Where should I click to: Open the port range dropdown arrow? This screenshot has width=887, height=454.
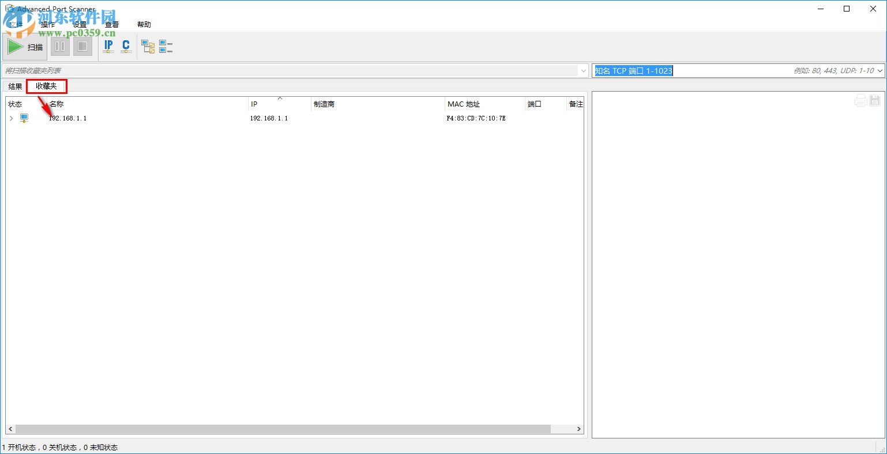(x=880, y=71)
